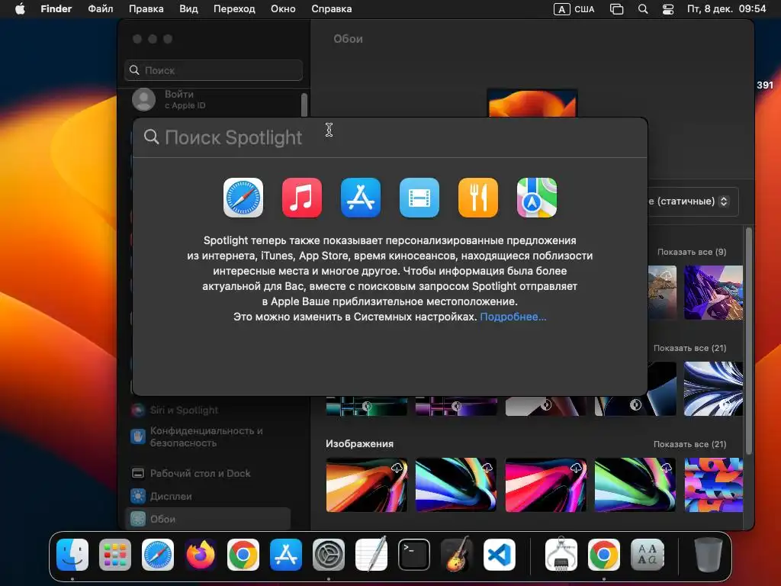Launch Visual Studio Code from the Dock
Screen dimensions: 781x586
499,555
